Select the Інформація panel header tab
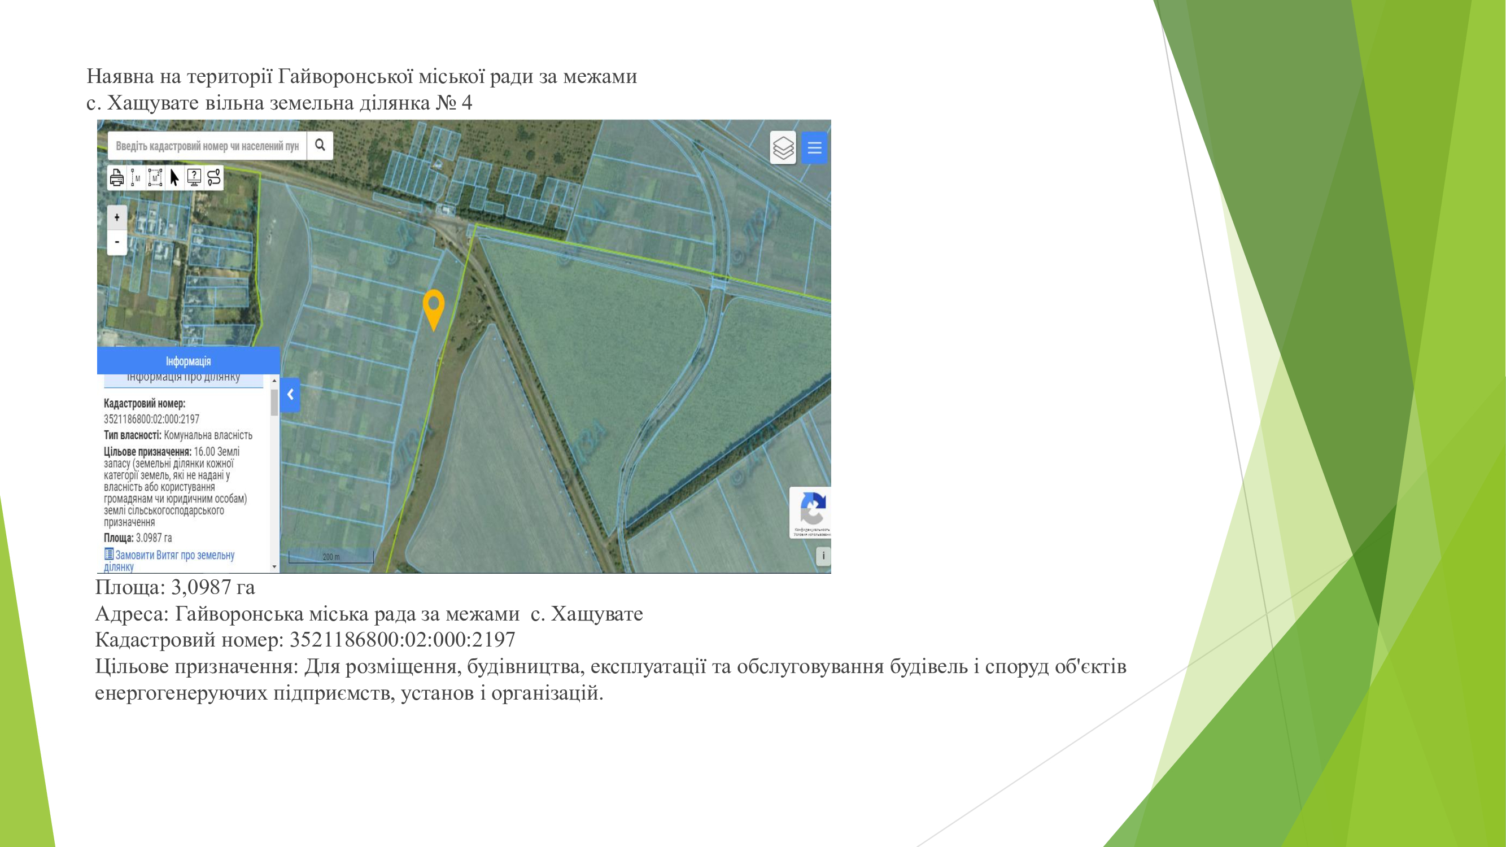The width and height of the screenshot is (1506, 847). coord(187,361)
